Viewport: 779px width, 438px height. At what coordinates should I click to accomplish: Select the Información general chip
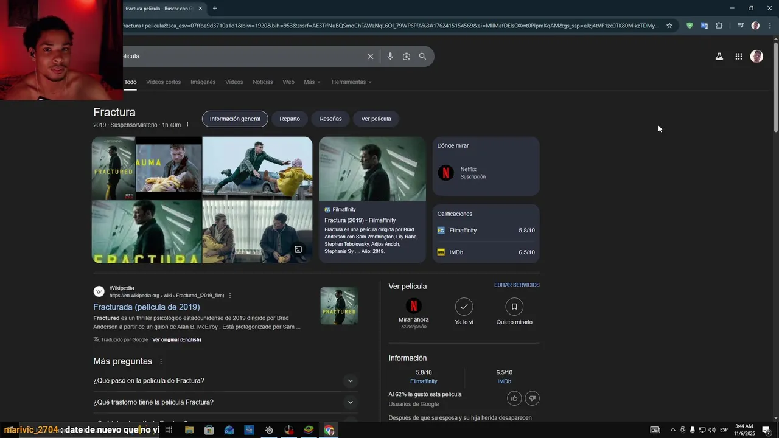click(235, 119)
